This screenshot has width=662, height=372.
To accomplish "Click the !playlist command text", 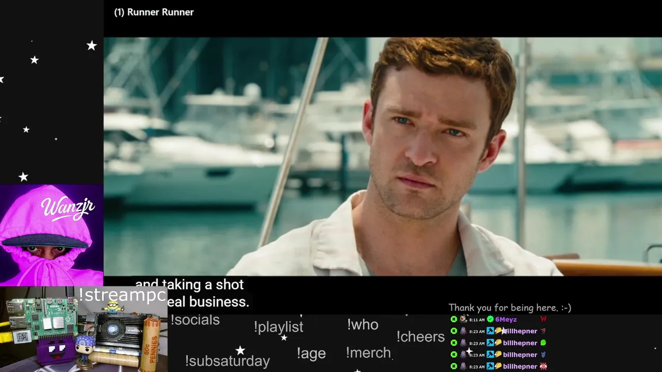I will coord(278,327).
